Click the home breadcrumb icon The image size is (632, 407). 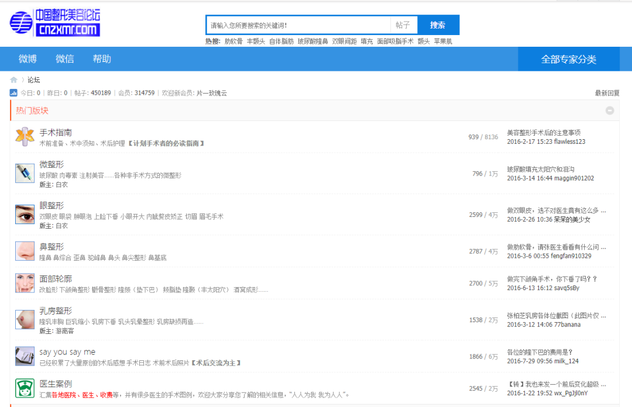13,80
